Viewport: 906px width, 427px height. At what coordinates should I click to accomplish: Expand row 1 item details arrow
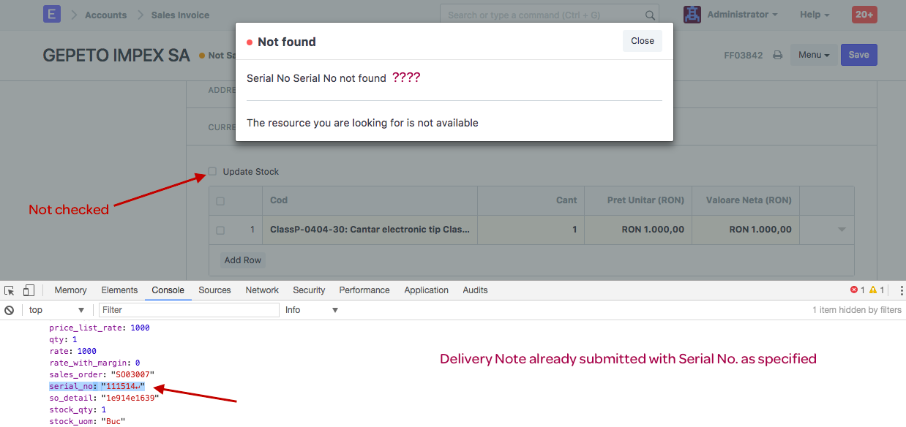(842, 230)
